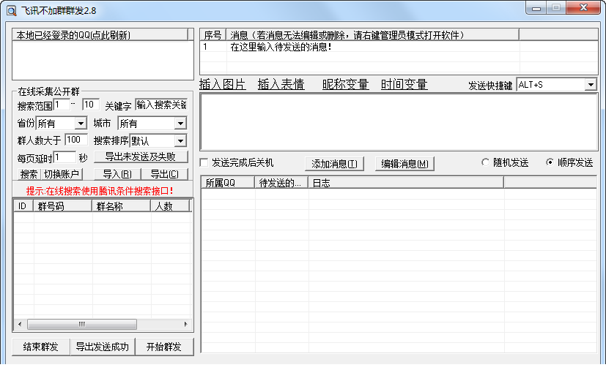Click the serial number column header
Screen dimensions: 606x381
(x=213, y=35)
